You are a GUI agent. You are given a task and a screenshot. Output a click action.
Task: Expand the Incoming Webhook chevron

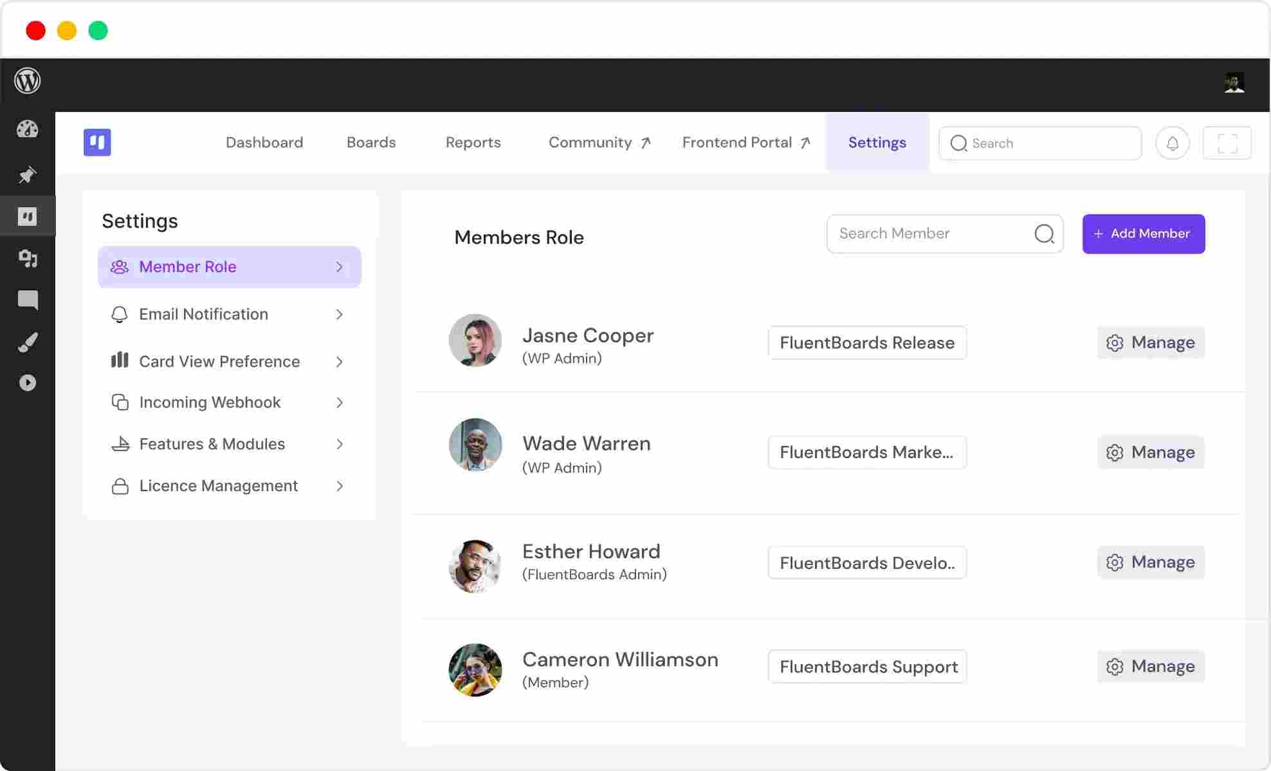[340, 403]
